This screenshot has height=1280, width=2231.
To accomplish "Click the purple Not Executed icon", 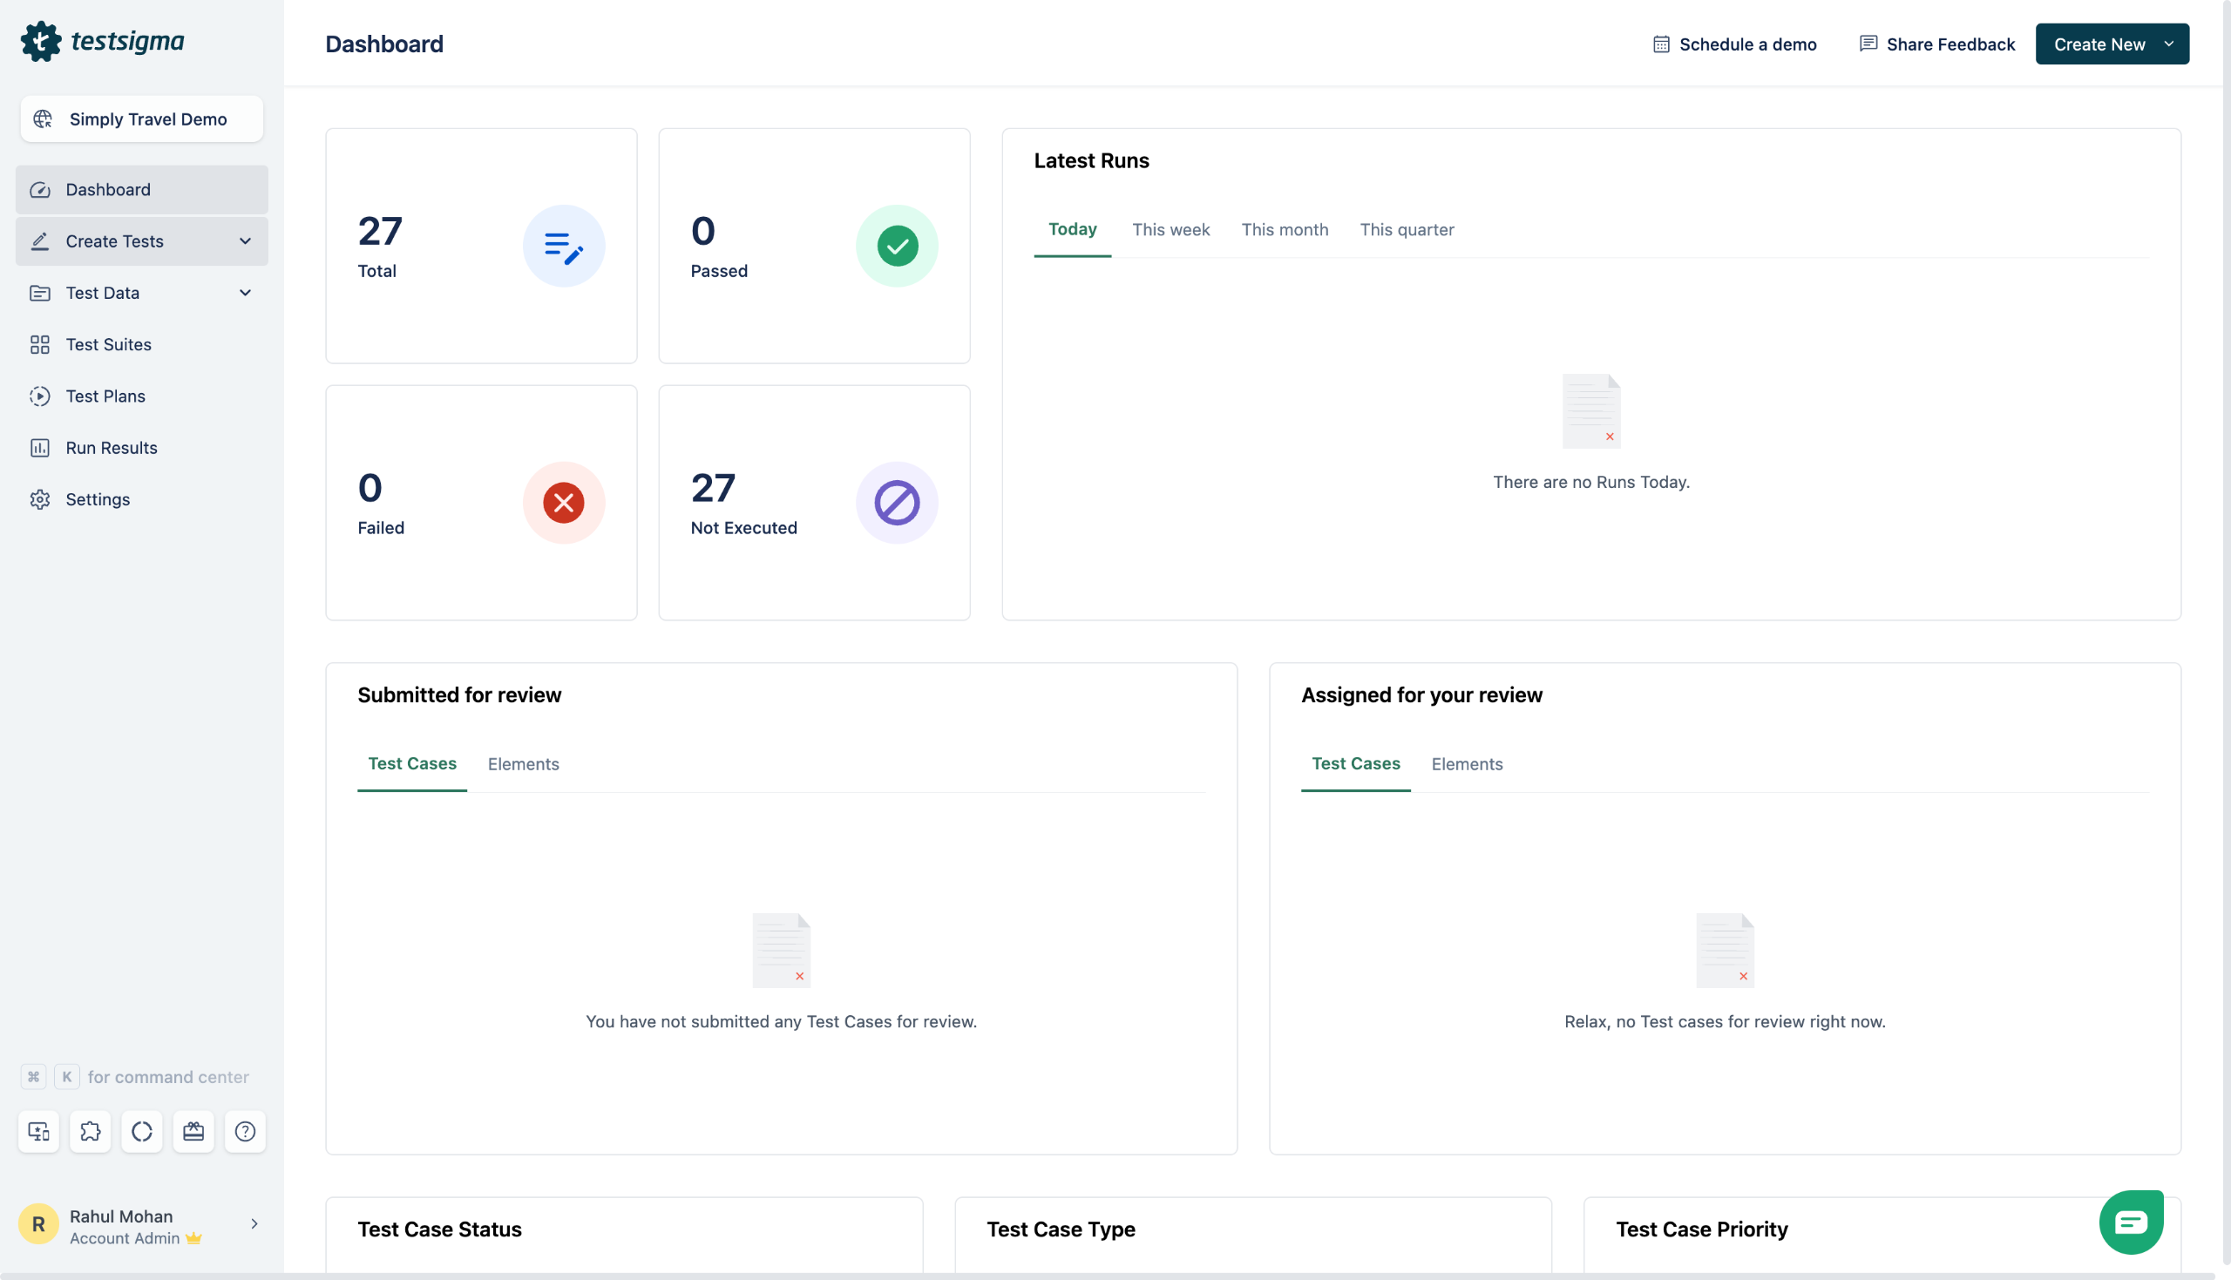I will pyautogui.click(x=897, y=503).
